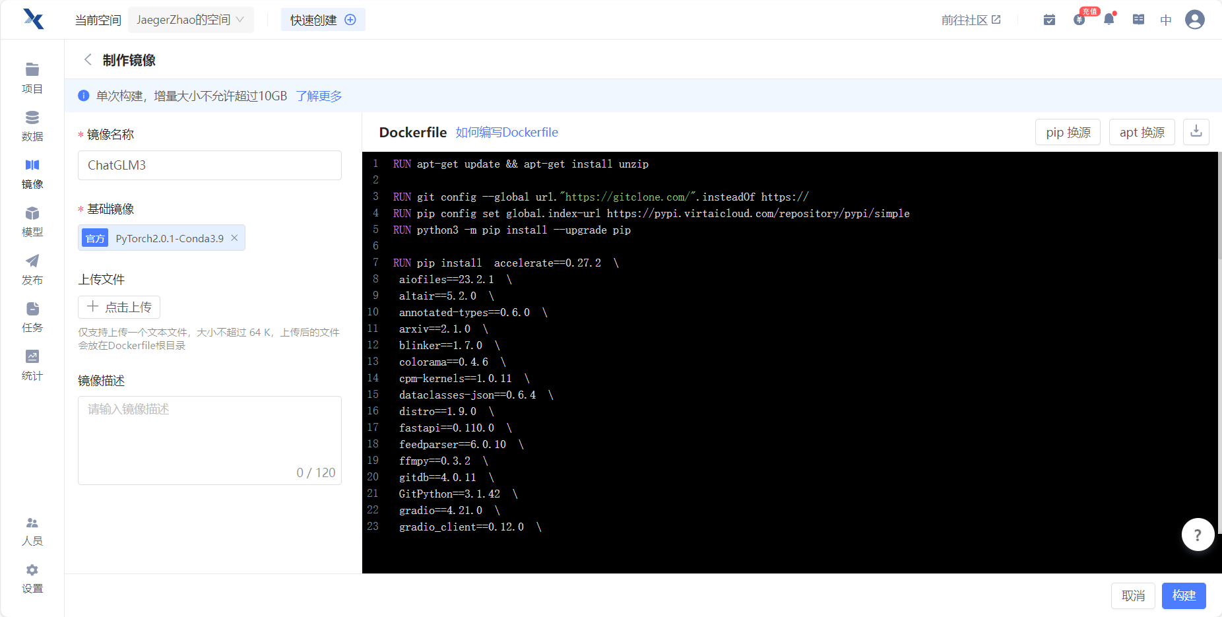
Task: Click the 'feedparser==6.0.10' line
Action: click(x=461, y=444)
